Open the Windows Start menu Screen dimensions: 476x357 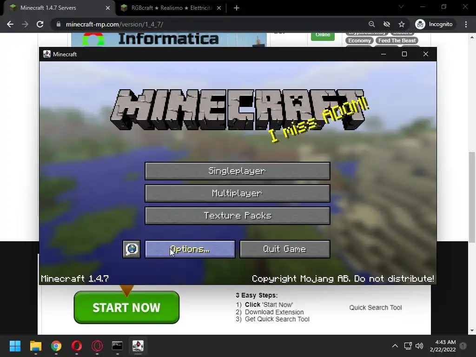tap(15, 346)
